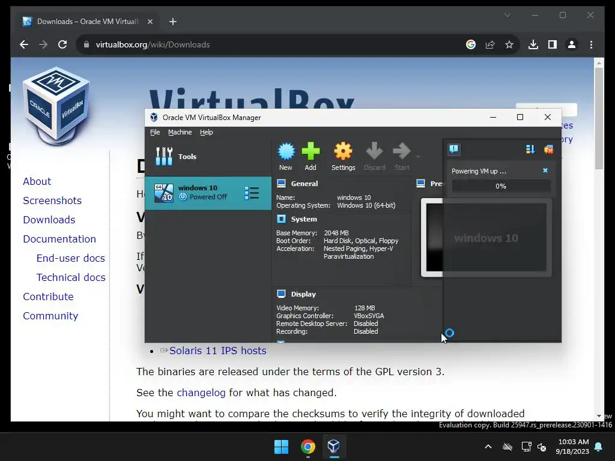Click the Discard toolbar icon
615x461 pixels.
(x=374, y=151)
